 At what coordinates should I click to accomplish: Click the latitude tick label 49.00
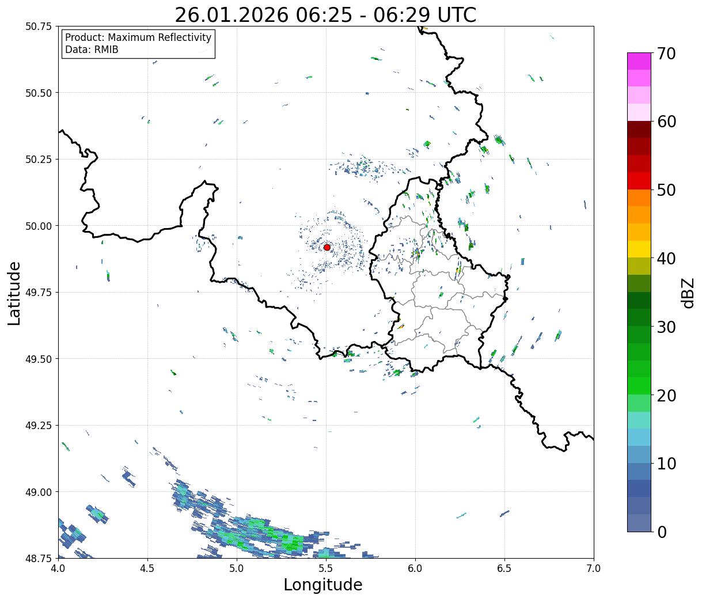[x=39, y=492]
